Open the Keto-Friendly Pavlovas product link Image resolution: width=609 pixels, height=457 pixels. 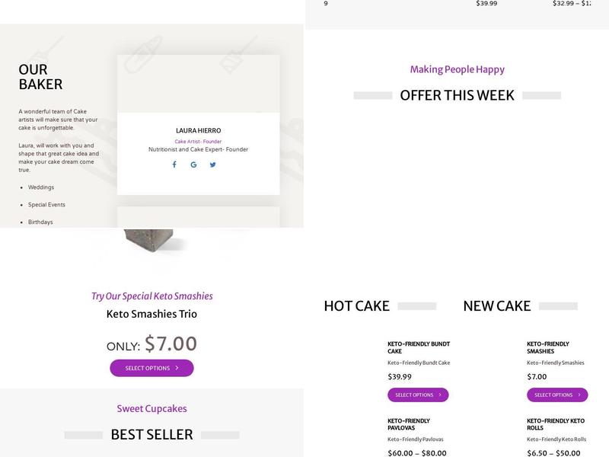[x=409, y=424]
